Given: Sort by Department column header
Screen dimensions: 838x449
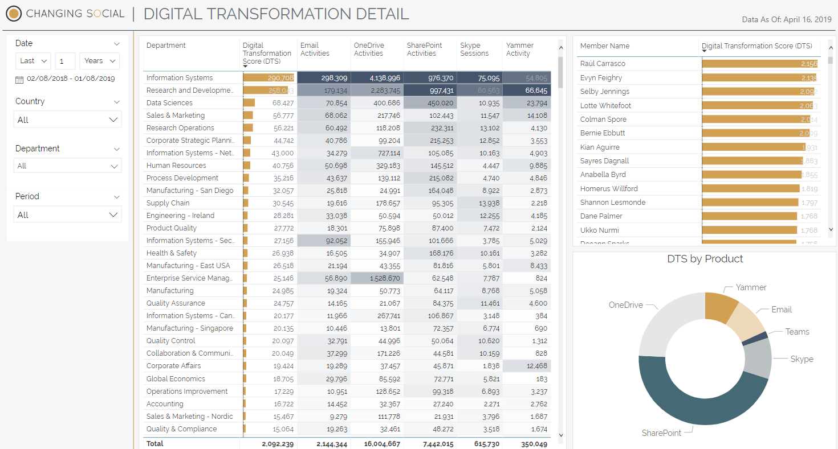Looking at the screenshot, I should [166, 46].
